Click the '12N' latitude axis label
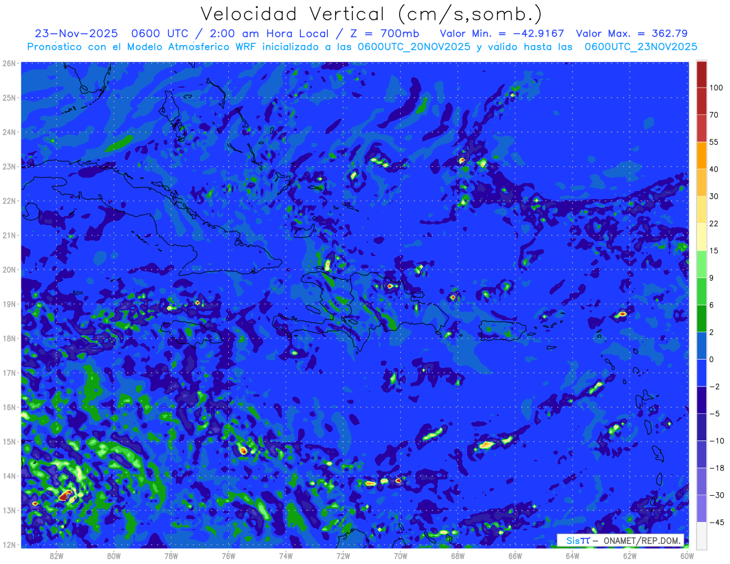 9,545
